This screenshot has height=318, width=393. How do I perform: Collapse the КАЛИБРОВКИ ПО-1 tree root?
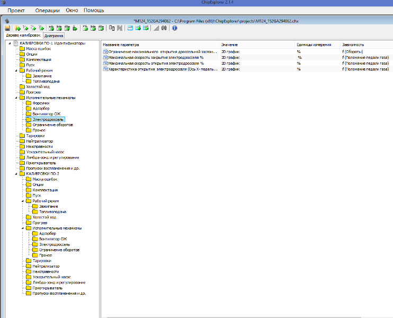tap(11, 43)
